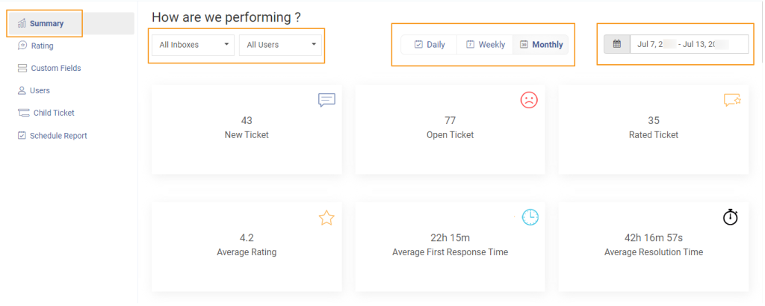Switch report view to Daily
765x306 pixels.
[430, 45]
